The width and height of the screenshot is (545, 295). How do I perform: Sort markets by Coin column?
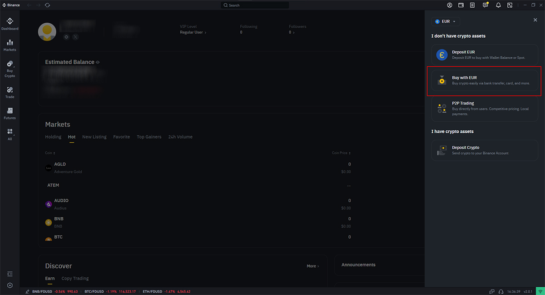click(x=50, y=153)
